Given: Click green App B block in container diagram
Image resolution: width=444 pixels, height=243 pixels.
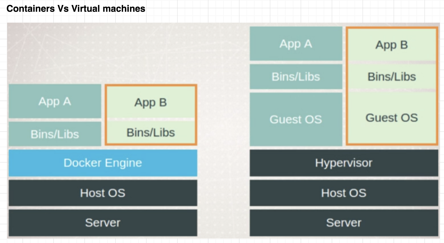Looking at the screenshot, I should [x=151, y=102].
